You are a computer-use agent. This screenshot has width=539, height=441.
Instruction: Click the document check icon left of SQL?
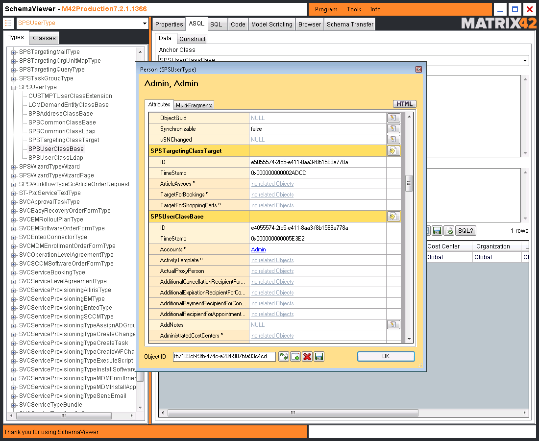point(448,231)
